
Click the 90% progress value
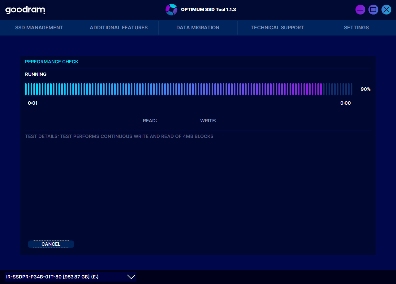point(366,89)
